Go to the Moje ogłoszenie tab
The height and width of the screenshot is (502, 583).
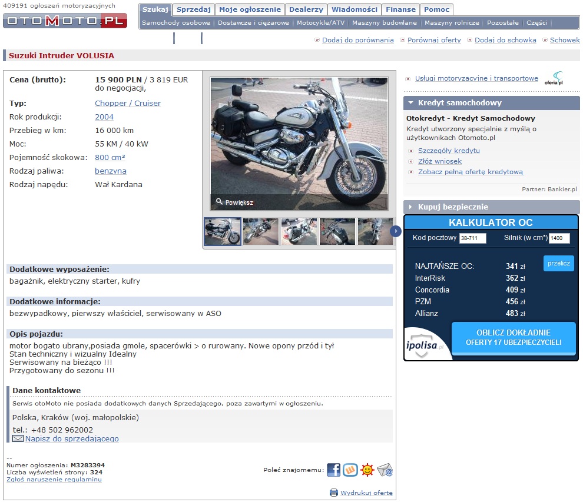pos(250,9)
